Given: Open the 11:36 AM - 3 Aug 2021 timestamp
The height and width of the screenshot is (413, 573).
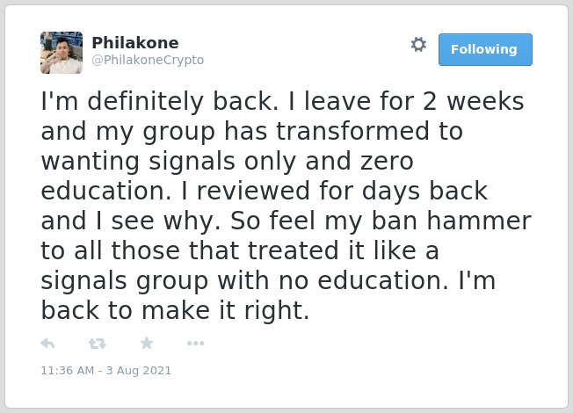Looking at the screenshot, I should (106, 371).
